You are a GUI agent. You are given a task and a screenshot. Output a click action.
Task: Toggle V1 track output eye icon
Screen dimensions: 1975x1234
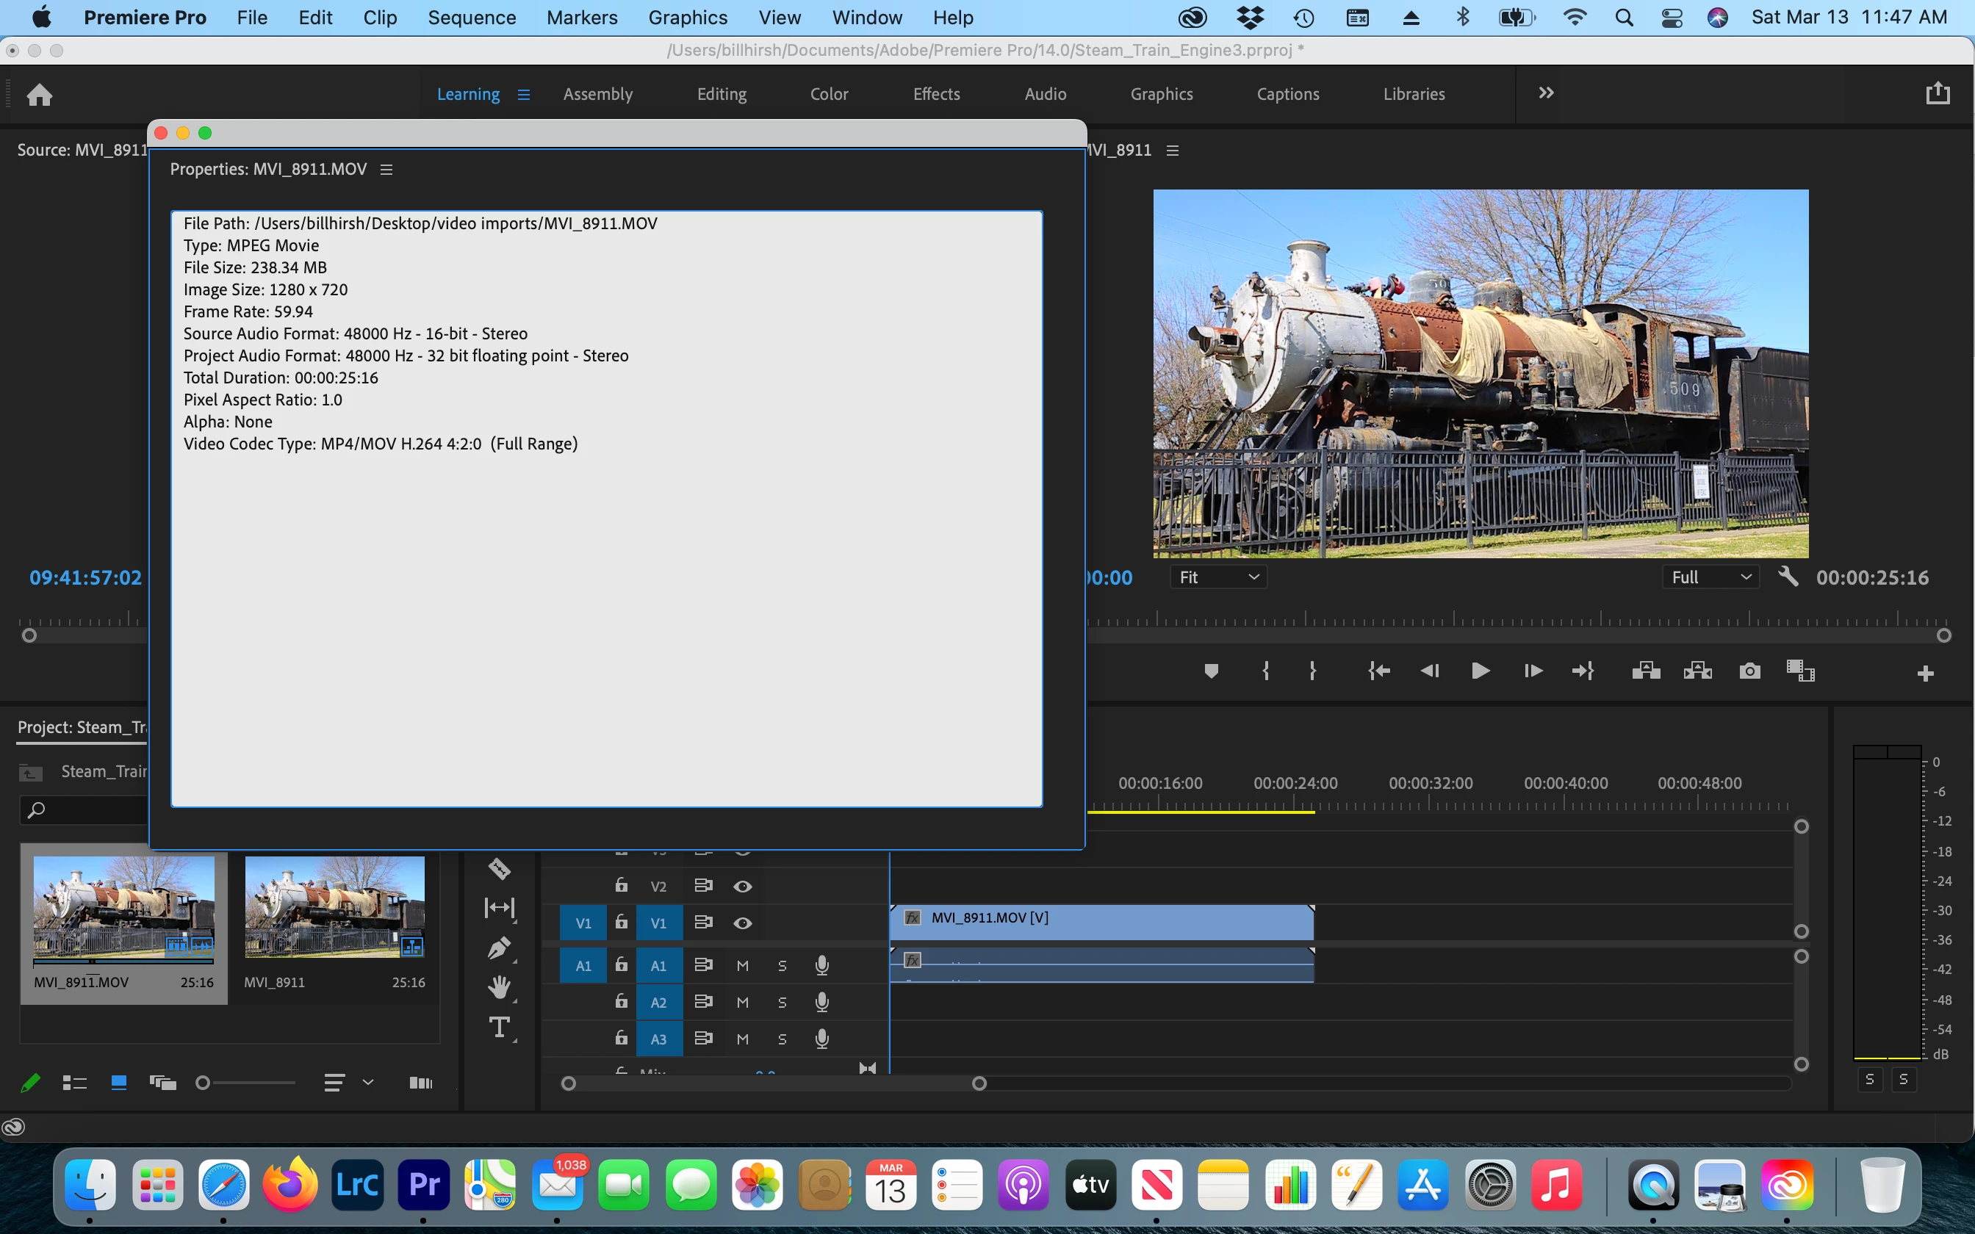click(742, 923)
